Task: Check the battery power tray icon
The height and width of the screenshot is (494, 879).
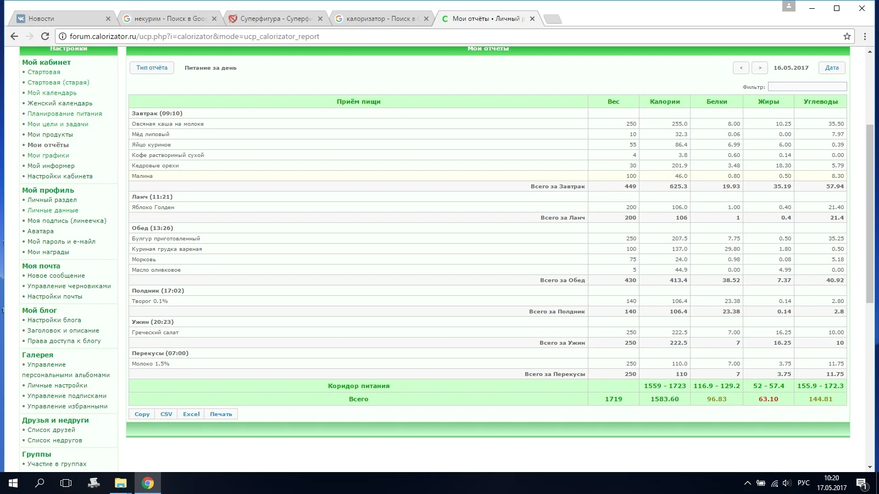Action: pyautogui.click(x=761, y=483)
